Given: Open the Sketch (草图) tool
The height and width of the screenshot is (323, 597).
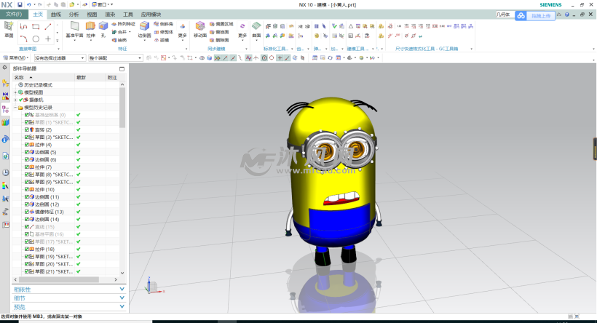Looking at the screenshot, I should [9, 29].
